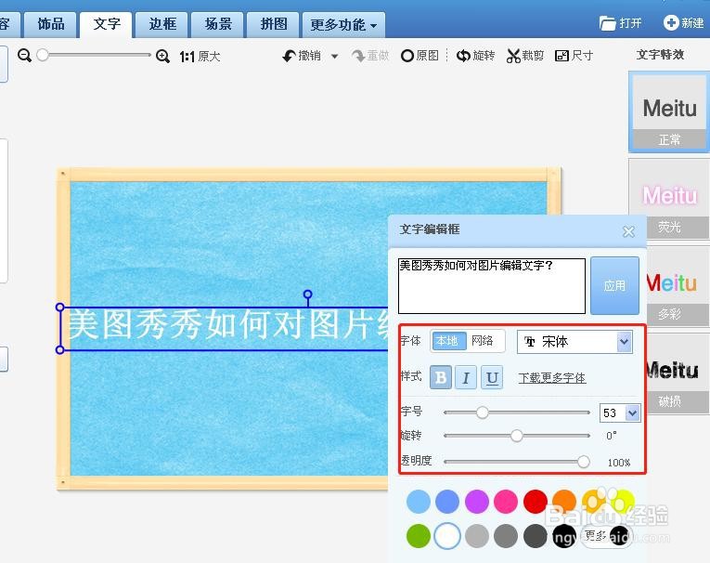Click the 新建 new file button
The height and width of the screenshot is (563, 710).
[x=683, y=22]
